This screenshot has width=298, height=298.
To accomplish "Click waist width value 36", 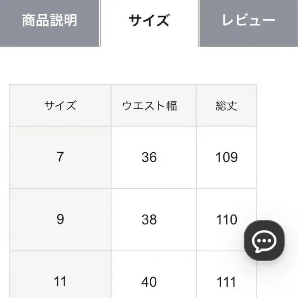I will (149, 158).
